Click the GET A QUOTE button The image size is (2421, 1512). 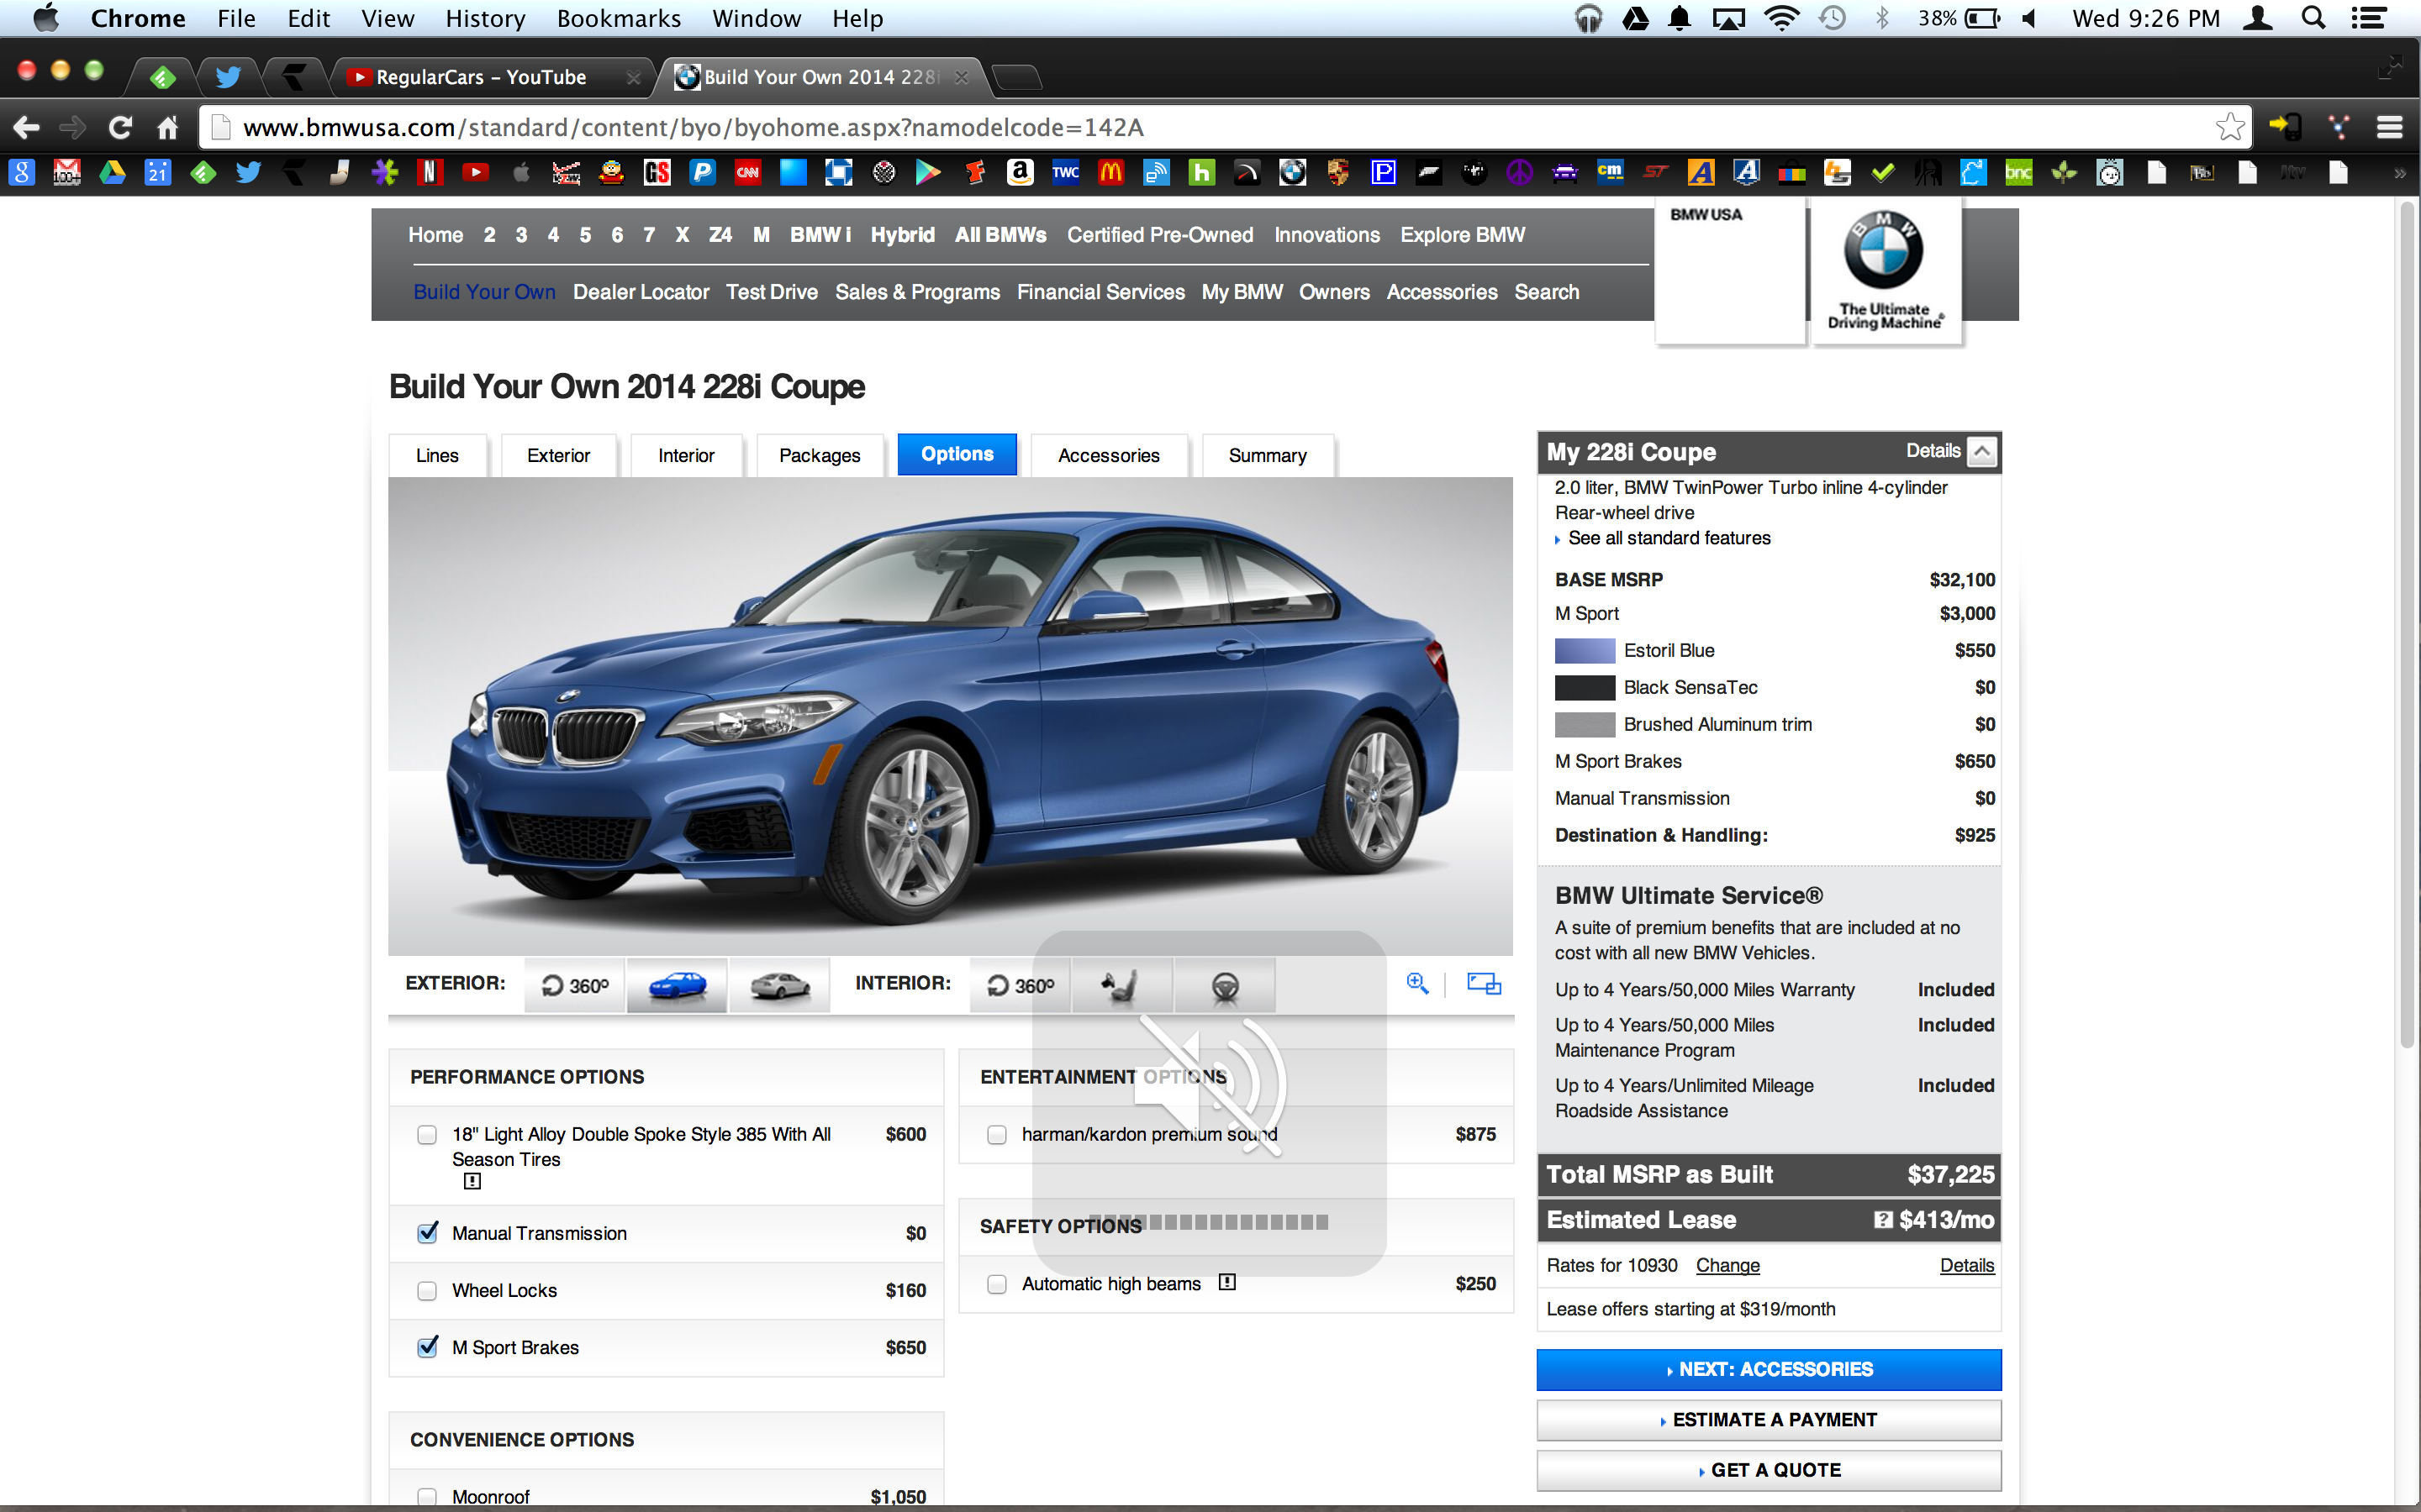click(1769, 1470)
